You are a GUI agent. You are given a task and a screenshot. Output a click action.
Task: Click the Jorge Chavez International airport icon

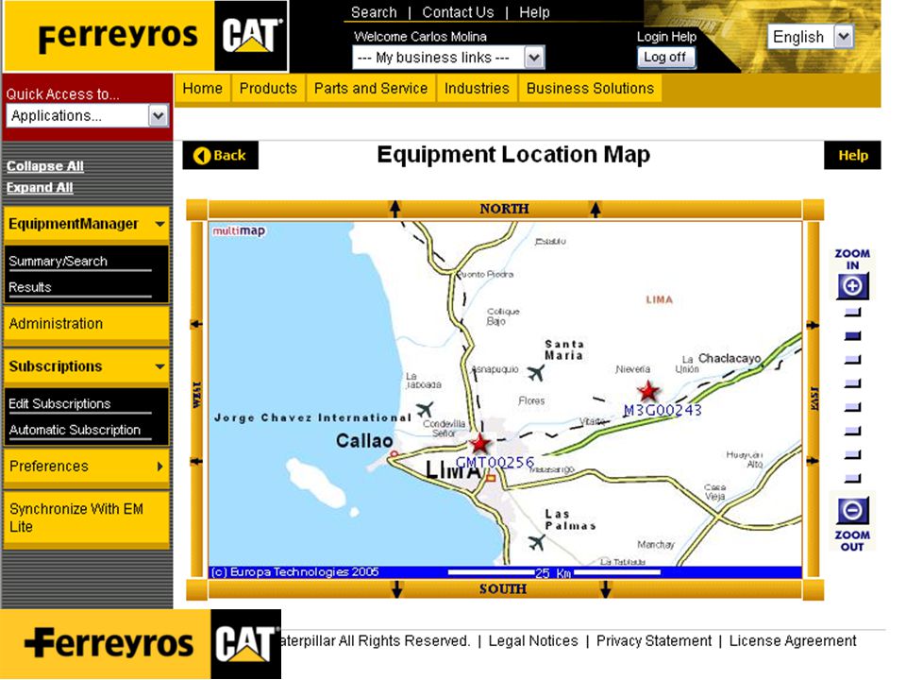[425, 410]
